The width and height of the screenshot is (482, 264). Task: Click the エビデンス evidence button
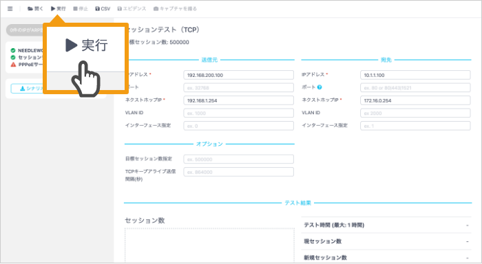[x=132, y=9]
